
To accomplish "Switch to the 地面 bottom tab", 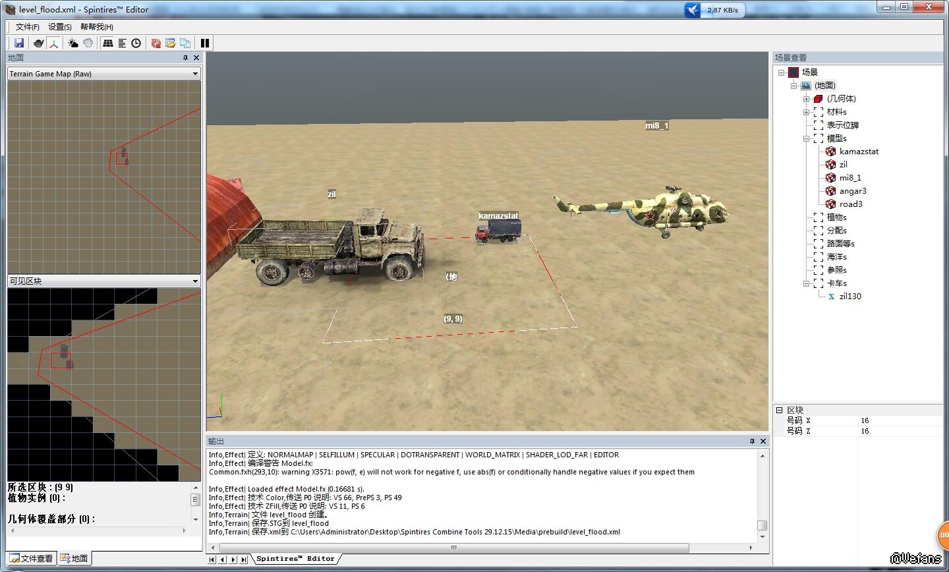I will tap(74, 558).
